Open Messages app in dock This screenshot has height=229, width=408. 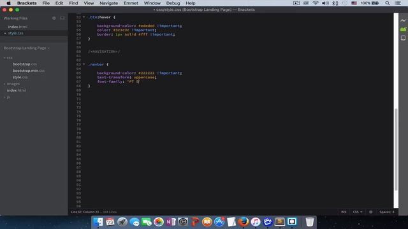135,222
